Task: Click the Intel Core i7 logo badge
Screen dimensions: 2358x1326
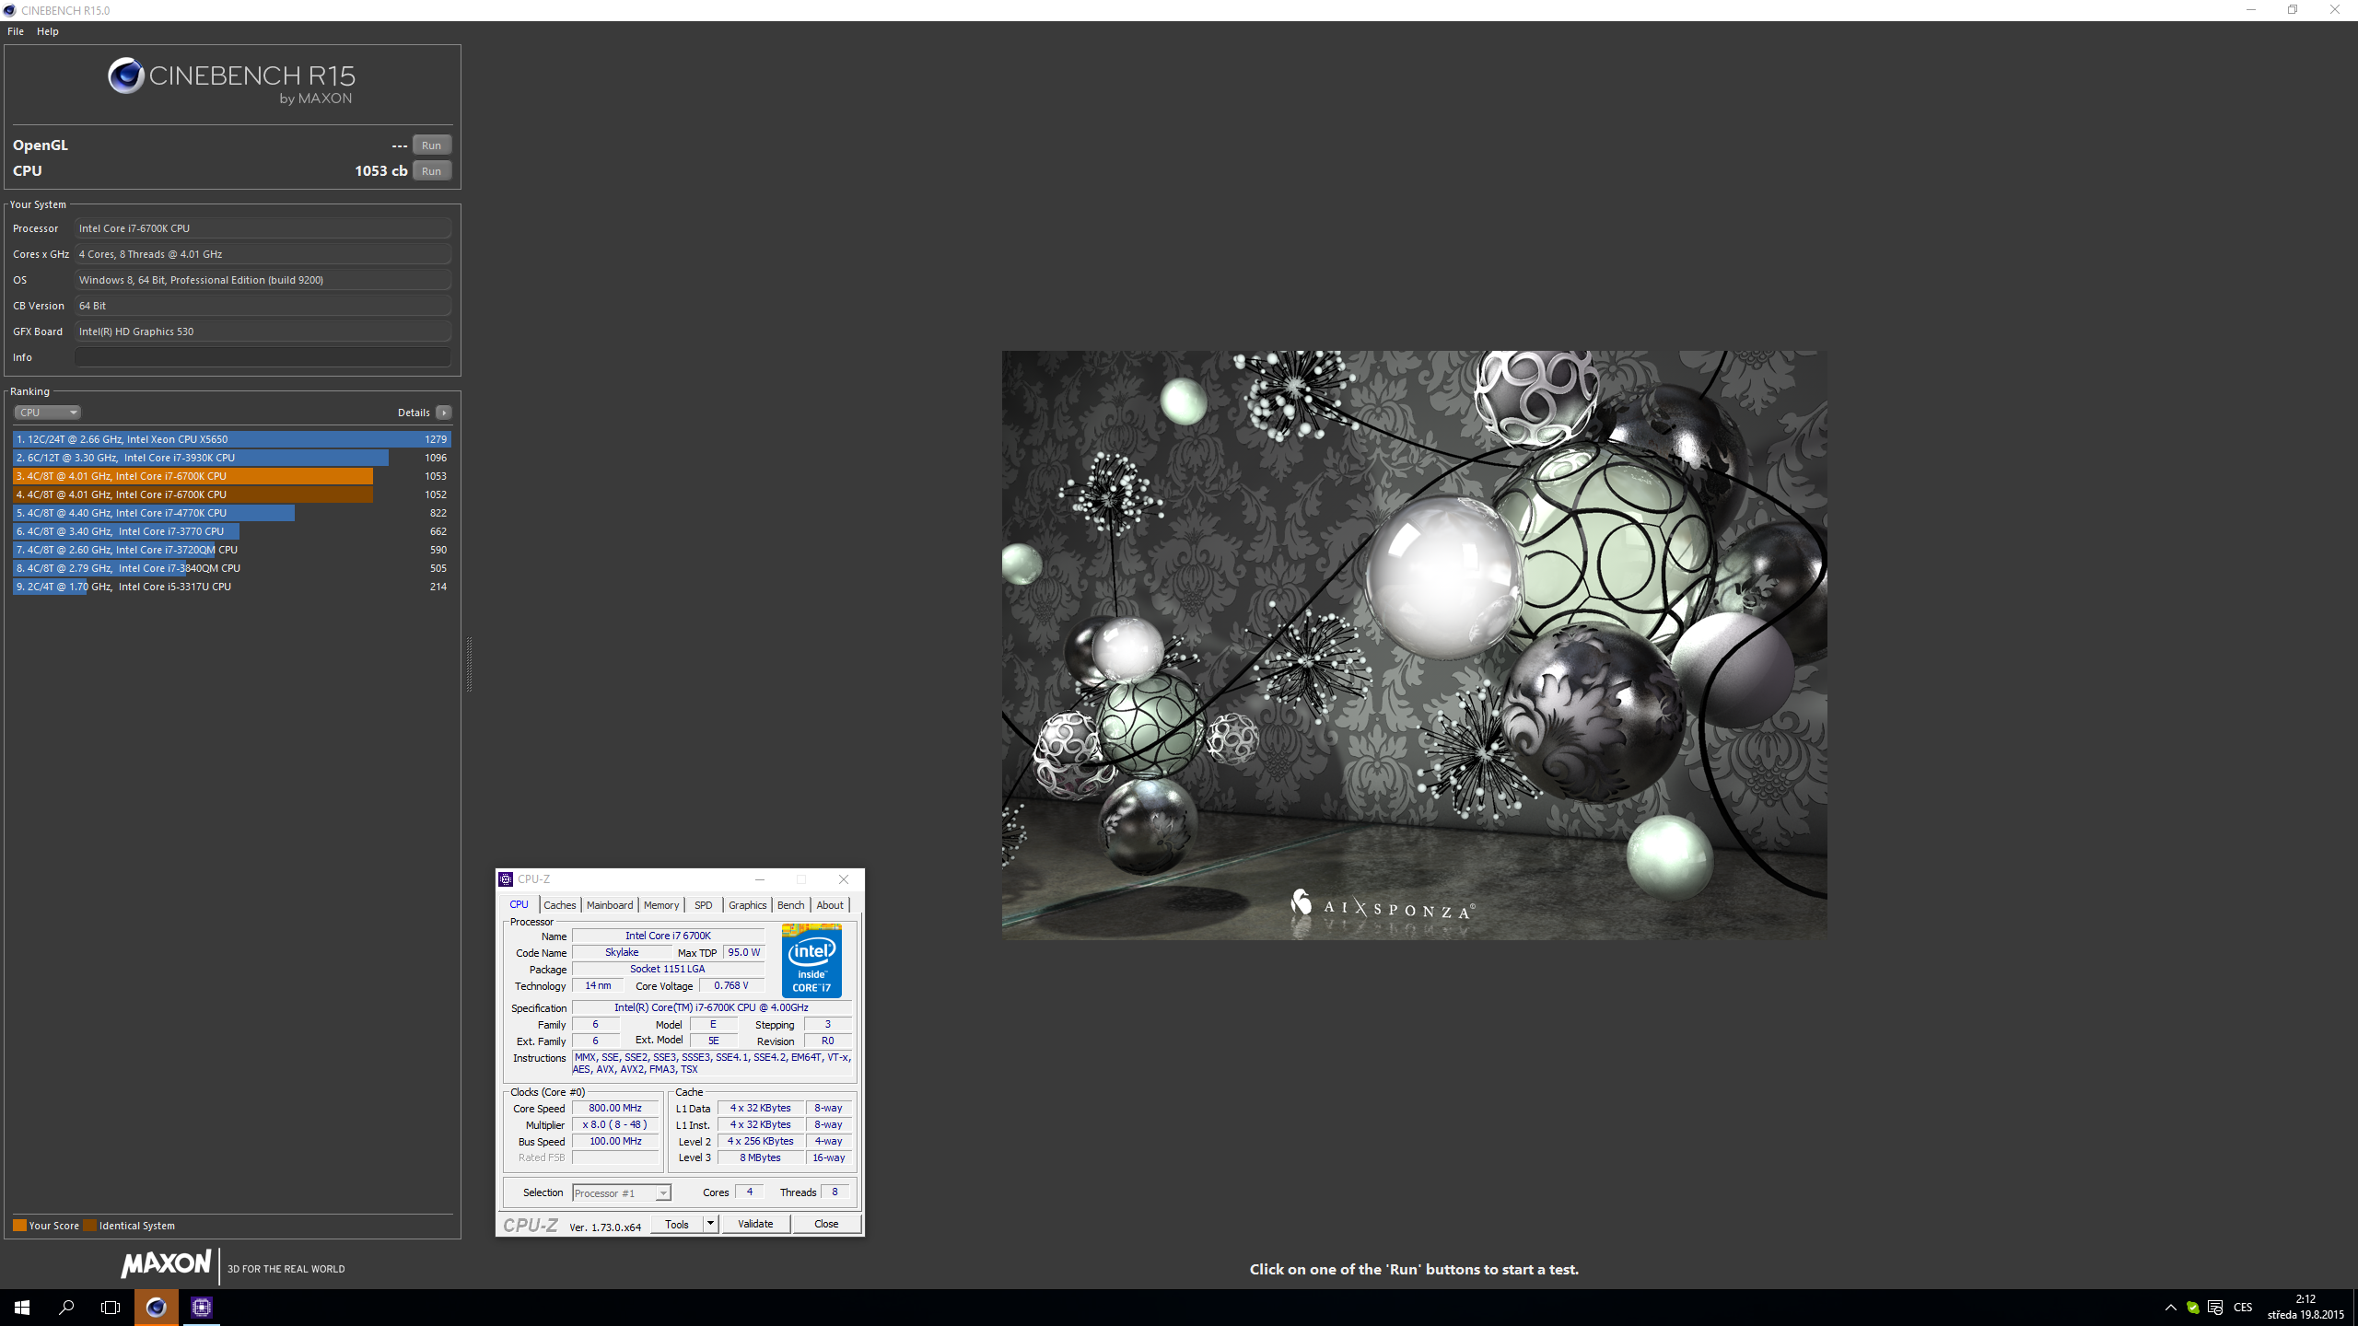Action: (x=811, y=960)
